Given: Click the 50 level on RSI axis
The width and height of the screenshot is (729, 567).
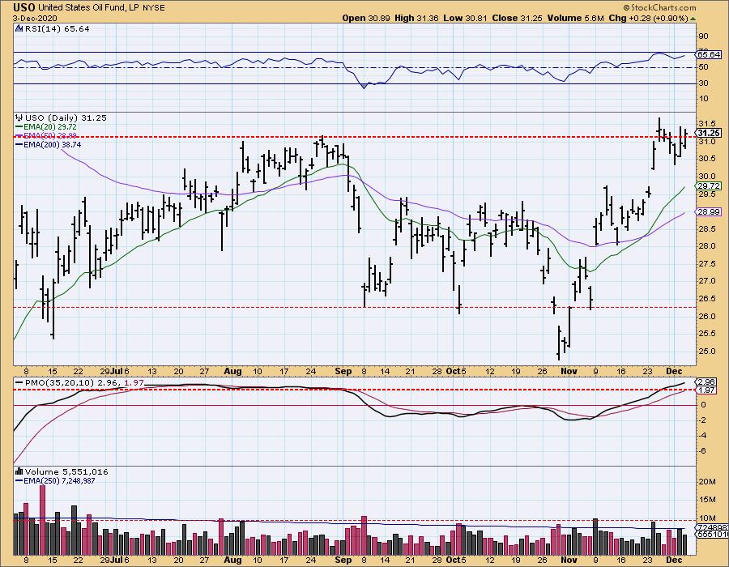Looking at the screenshot, I should (x=703, y=67).
